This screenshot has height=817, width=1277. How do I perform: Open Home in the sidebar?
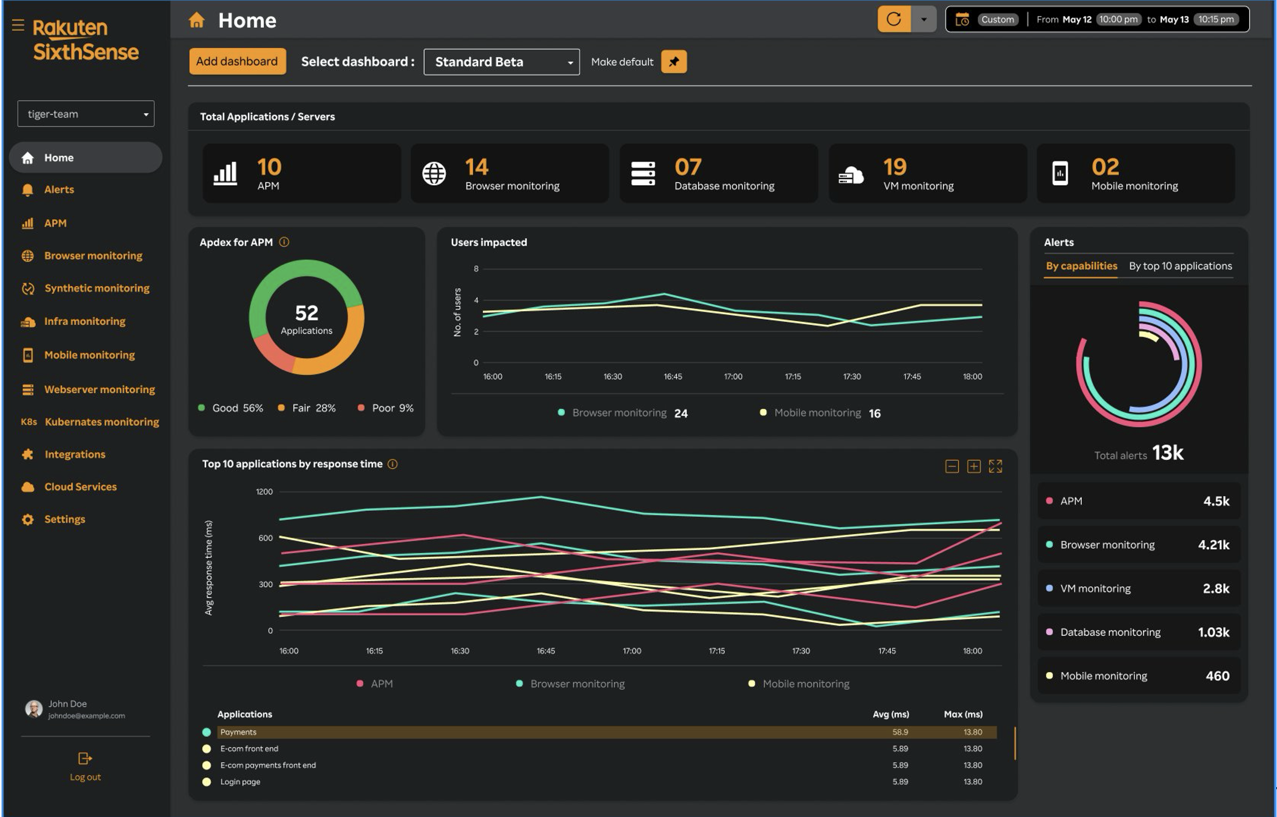[85, 157]
